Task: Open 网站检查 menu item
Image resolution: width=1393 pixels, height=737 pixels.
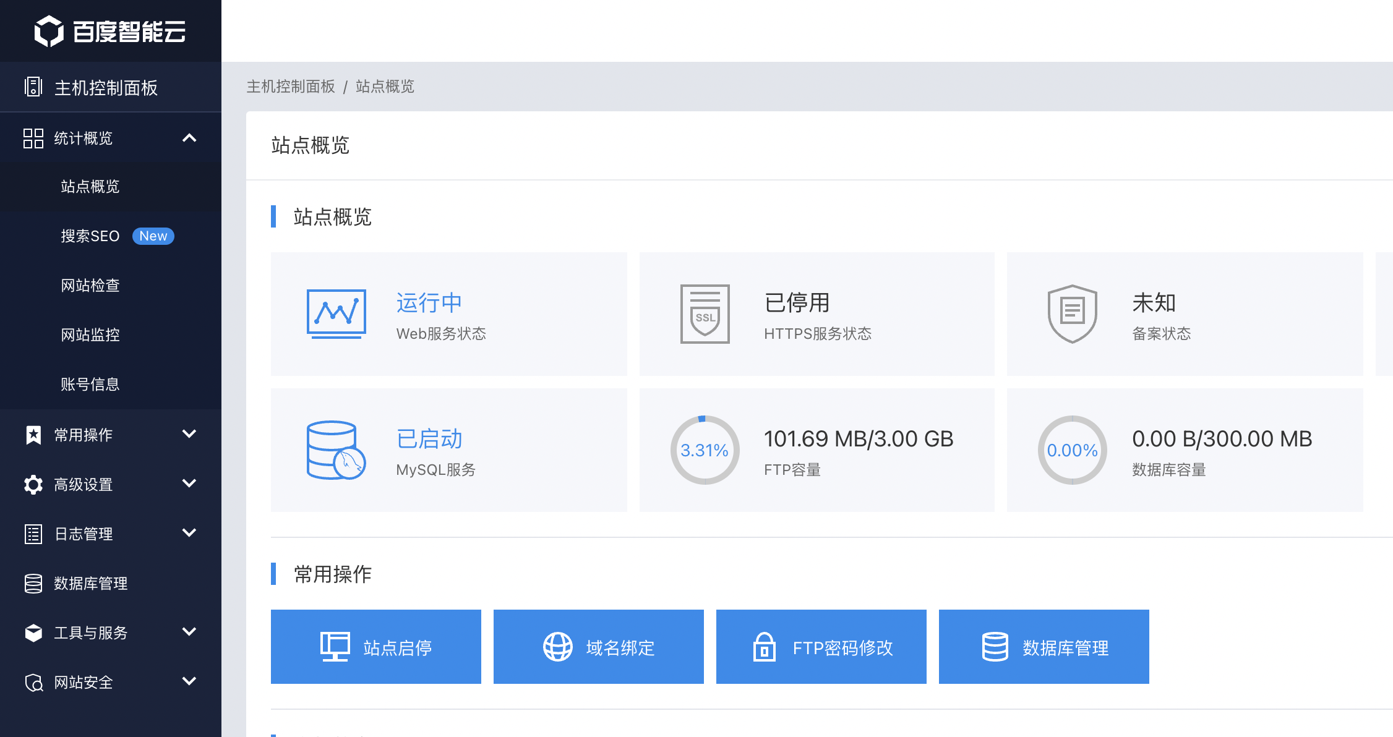Action: point(111,286)
